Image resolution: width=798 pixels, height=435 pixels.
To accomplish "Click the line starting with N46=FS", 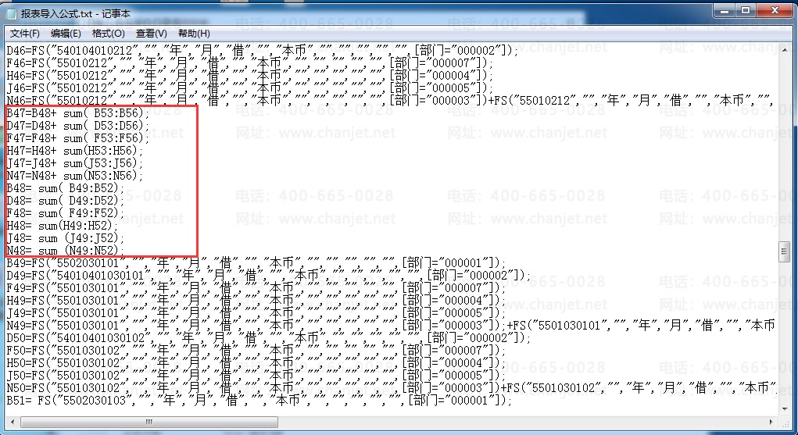I will [390, 100].
